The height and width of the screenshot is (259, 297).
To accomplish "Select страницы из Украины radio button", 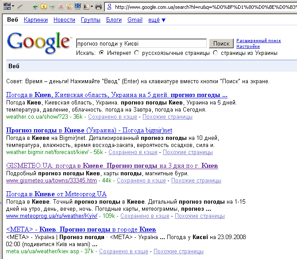I will [x=215, y=53].
